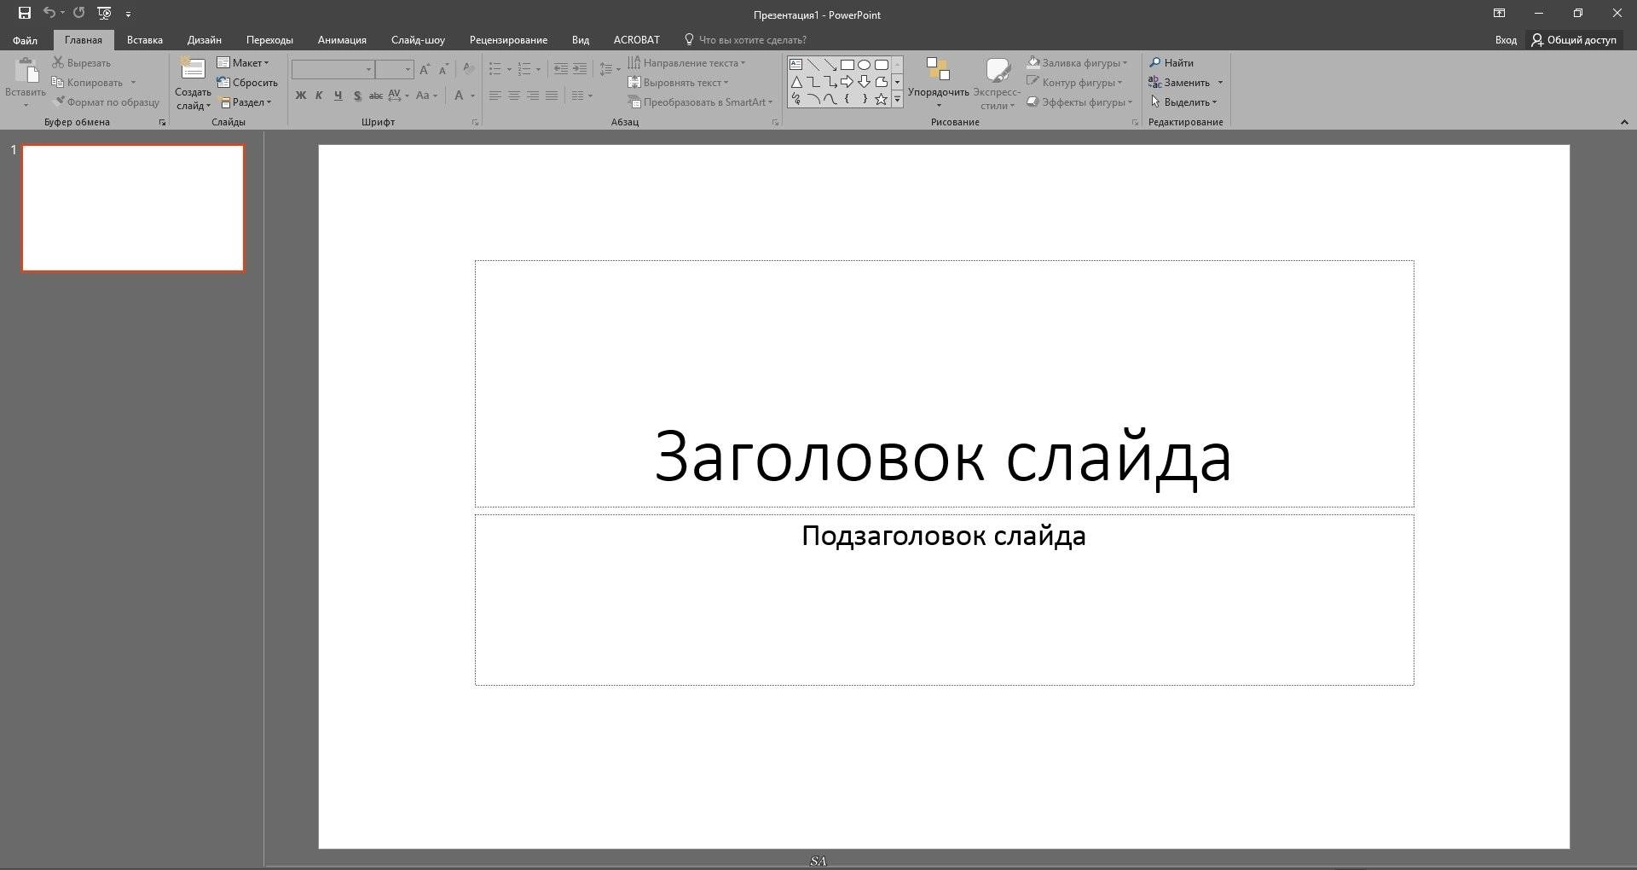Select the left curly brace shape

click(847, 100)
